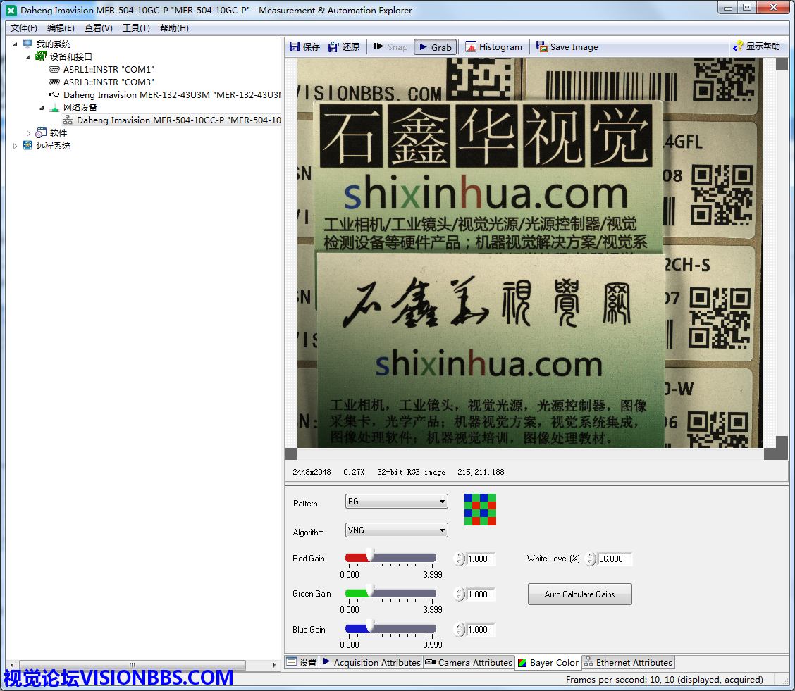Expand the 远程系统 tree node
The width and height of the screenshot is (795, 691).
tap(16, 146)
